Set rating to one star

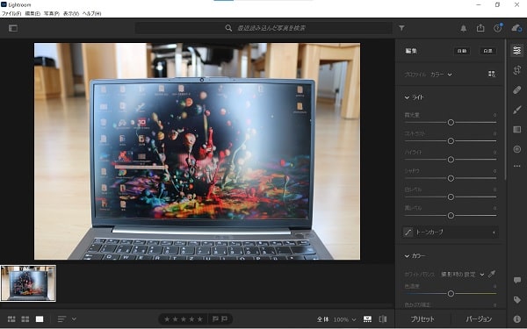coord(167,319)
